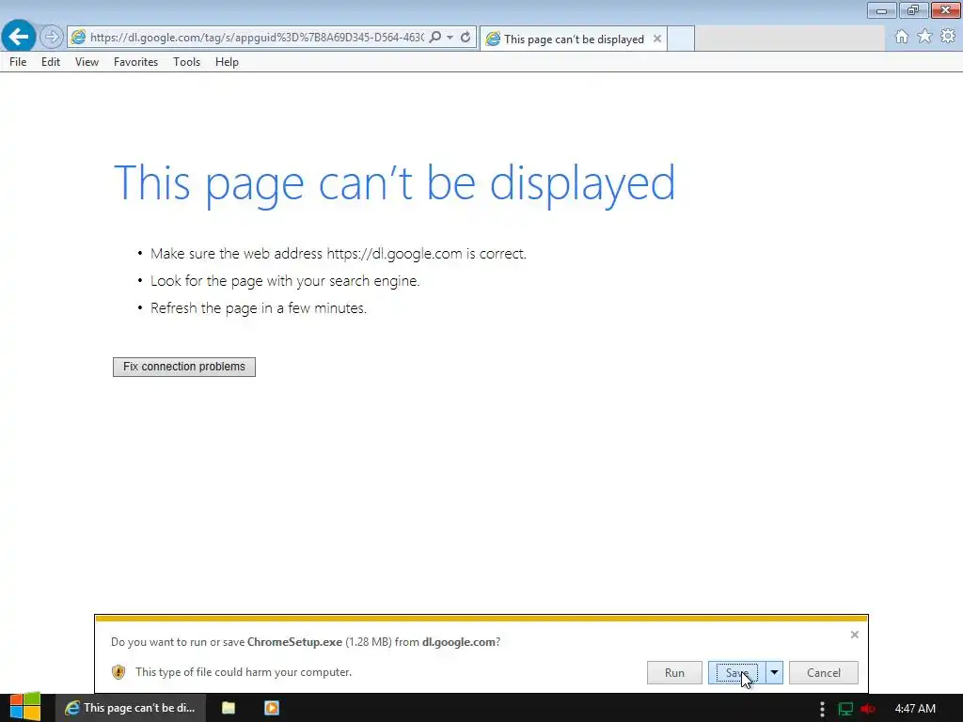Refresh the page with the reload icon
Viewport: 963px width, 722px height.
tap(466, 38)
